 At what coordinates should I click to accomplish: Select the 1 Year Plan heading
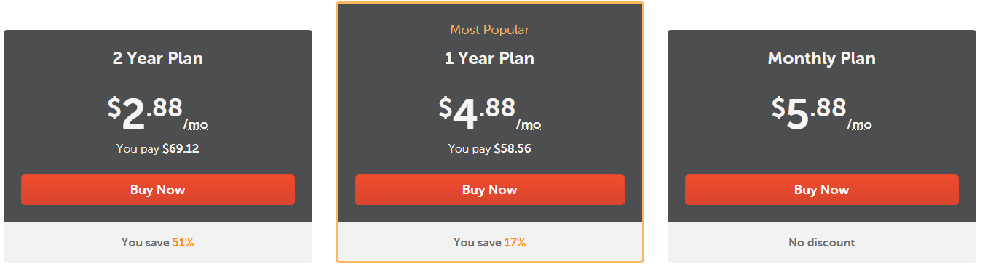490,58
